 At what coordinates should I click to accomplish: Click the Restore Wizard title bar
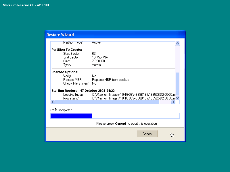coord(115,35)
